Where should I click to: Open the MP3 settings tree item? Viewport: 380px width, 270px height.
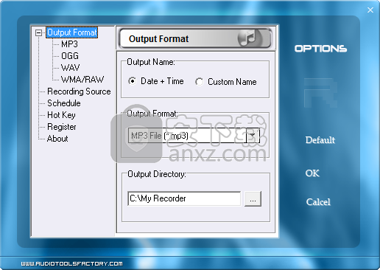click(x=69, y=44)
